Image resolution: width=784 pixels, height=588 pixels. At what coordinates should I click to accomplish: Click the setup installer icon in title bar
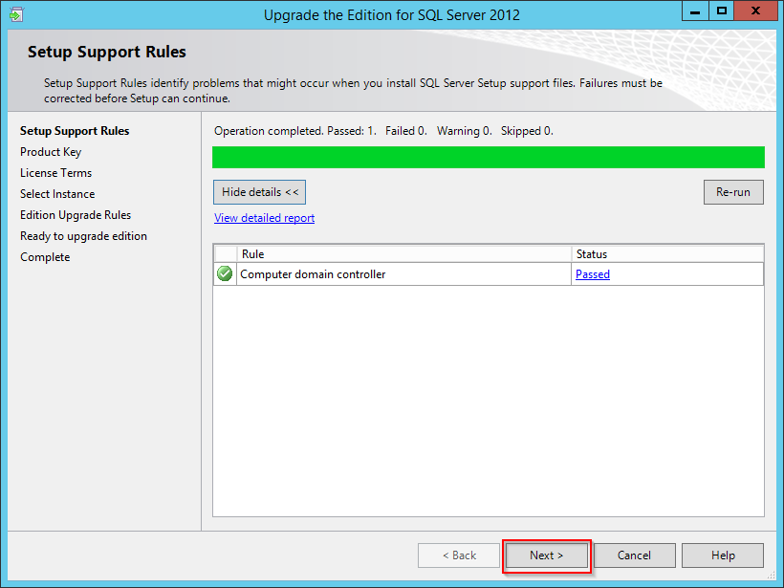coord(16,14)
